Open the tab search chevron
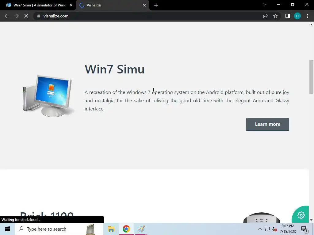 coord(265,4)
